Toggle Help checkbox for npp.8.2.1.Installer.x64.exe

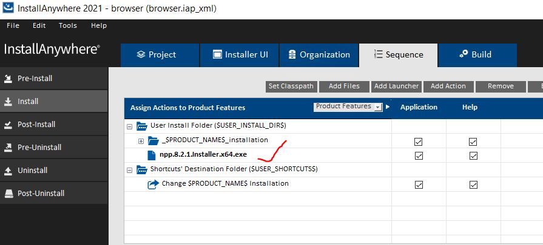[473, 156]
